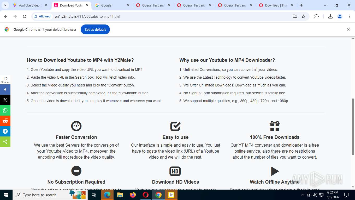
Task: Open the green ShareThis sidebar icon
Action: [x=5, y=142]
